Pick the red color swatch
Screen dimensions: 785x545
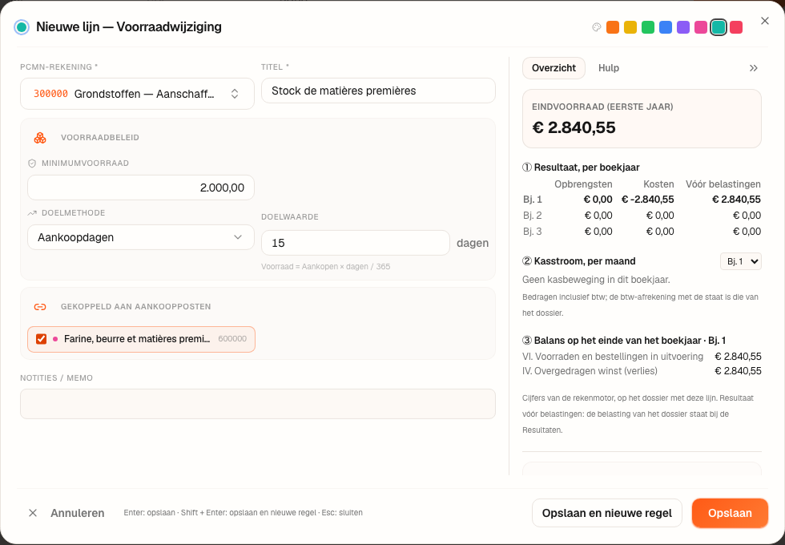pos(736,27)
